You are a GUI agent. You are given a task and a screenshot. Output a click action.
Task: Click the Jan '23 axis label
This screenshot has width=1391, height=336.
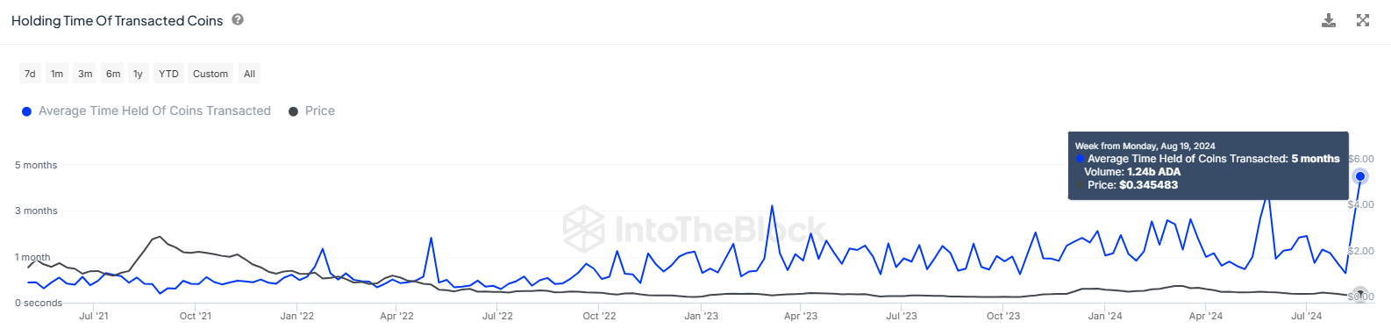pos(701,316)
